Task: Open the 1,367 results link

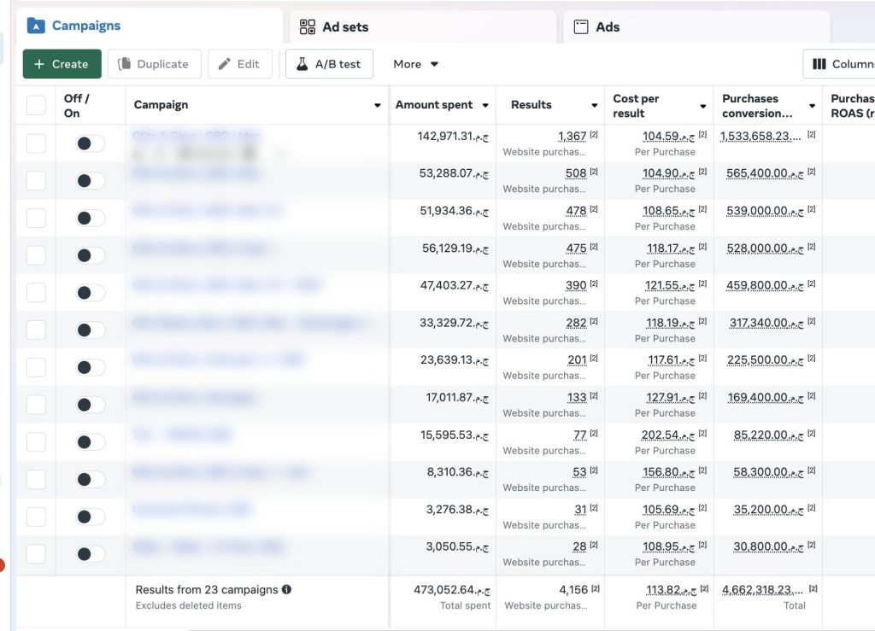Action: click(x=572, y=137)
